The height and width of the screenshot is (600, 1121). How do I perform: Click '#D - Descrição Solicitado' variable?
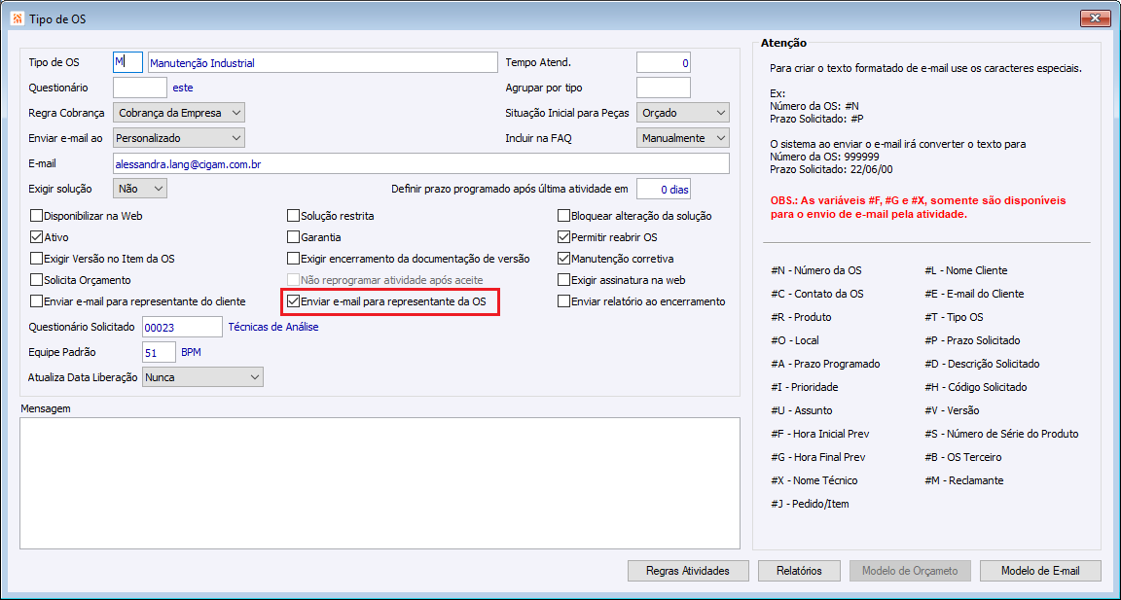pos(982,364)
